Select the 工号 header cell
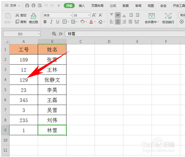 click(23, 49)
